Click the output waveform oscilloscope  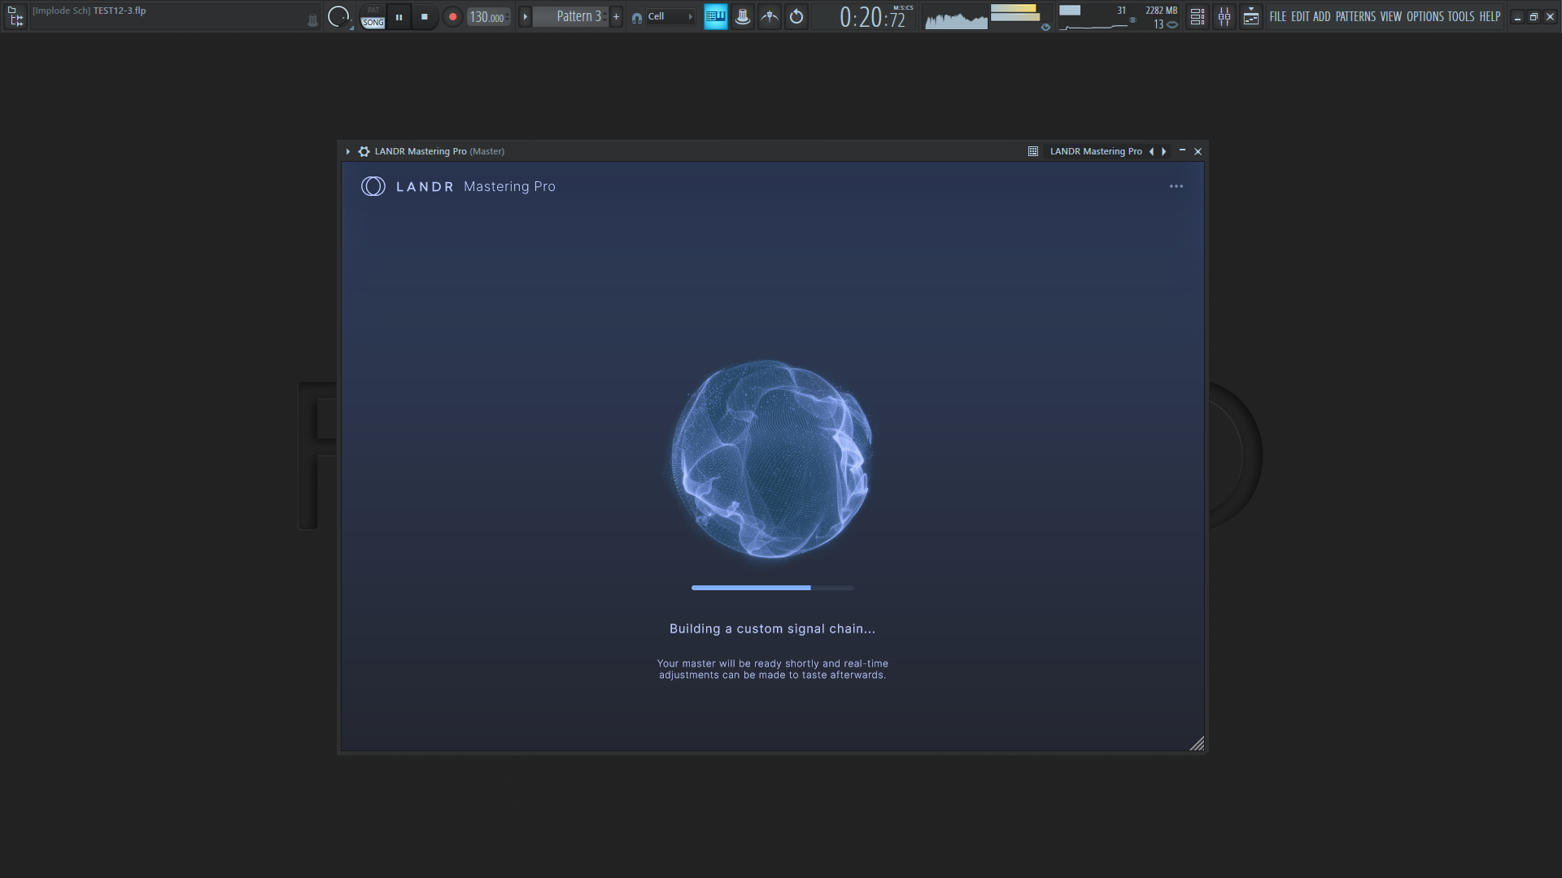(x=956, y=17)
